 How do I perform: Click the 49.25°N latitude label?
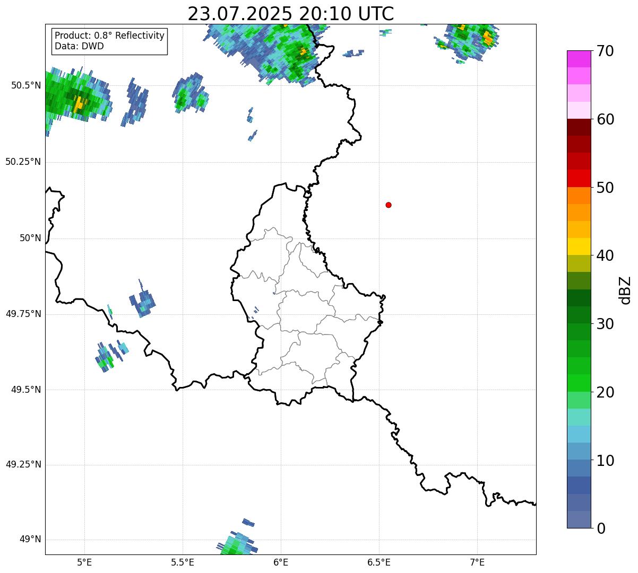23,464
